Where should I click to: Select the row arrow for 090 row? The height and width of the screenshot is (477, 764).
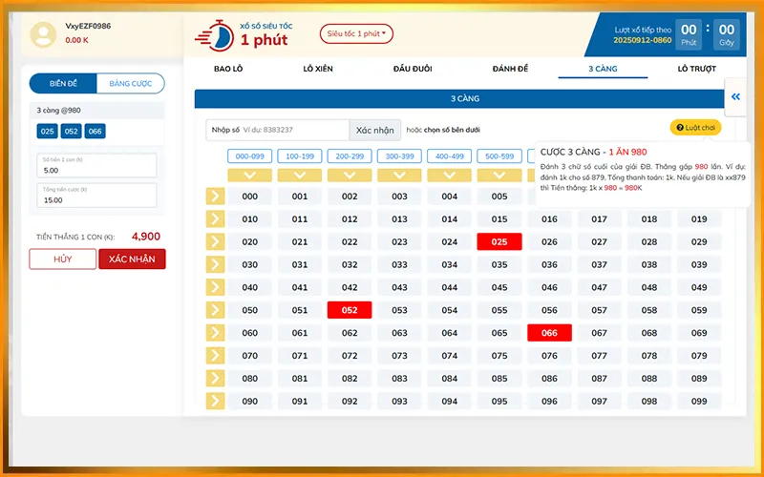click(215, 401)
